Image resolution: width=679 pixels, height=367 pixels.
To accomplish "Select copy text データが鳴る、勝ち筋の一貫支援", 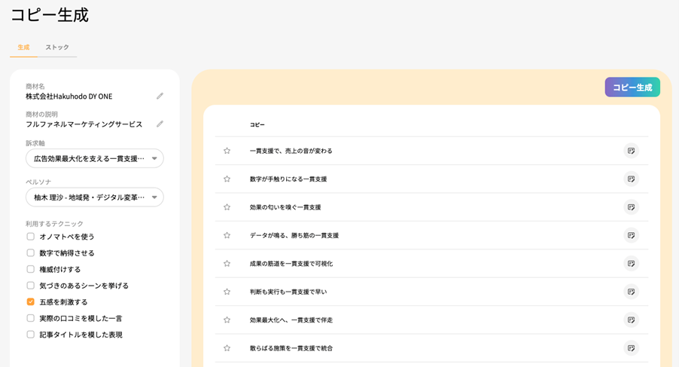I will 294,235.
